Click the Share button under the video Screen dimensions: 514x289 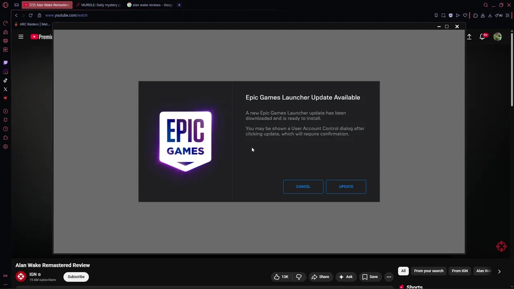coord(320,277)
